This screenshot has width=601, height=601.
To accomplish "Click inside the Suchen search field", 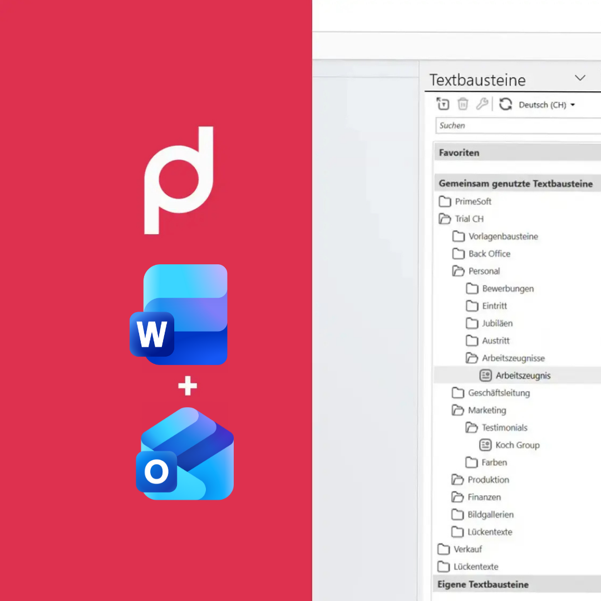I will click(x=501, y=125).
